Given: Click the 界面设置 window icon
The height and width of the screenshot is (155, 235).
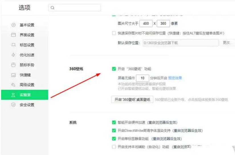Looking at the screenshot, I should (x=13, y=35).
